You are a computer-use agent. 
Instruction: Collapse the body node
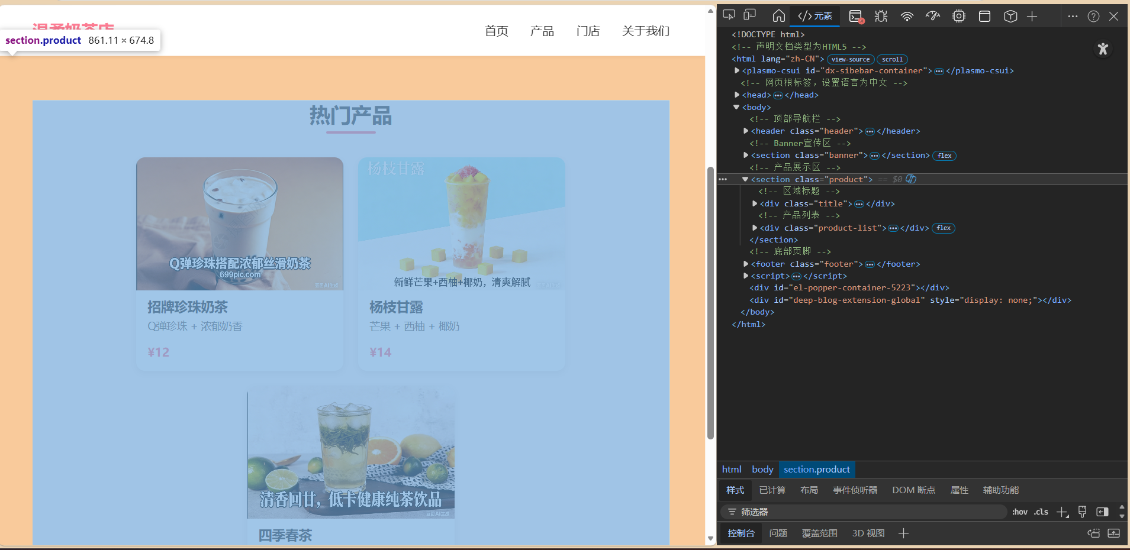click(x=736, y=107)
